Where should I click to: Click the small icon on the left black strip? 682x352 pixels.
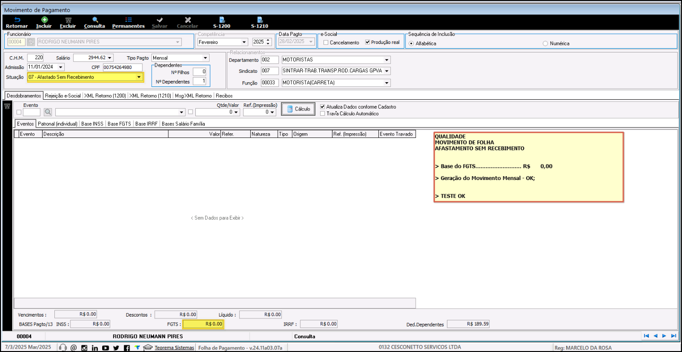coord(7,106)
